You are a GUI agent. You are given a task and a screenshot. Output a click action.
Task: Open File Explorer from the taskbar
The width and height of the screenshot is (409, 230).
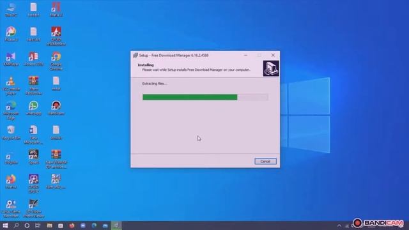point(50,226)
